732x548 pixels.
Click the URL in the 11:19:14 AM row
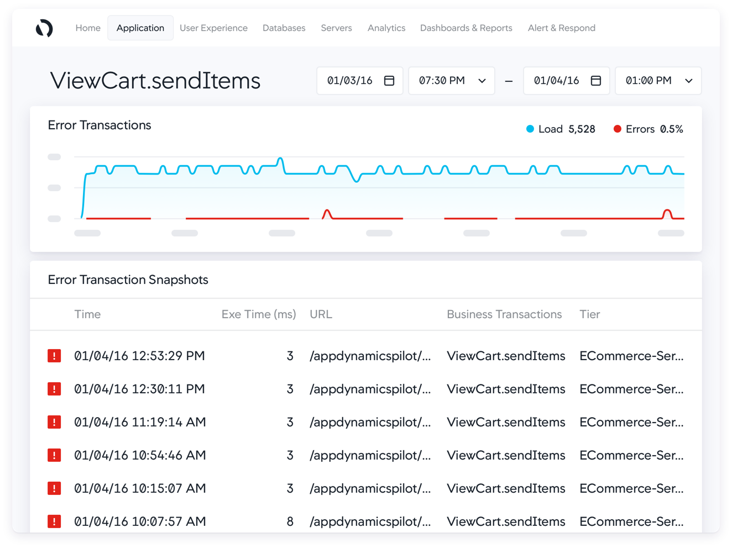point(370,422)
